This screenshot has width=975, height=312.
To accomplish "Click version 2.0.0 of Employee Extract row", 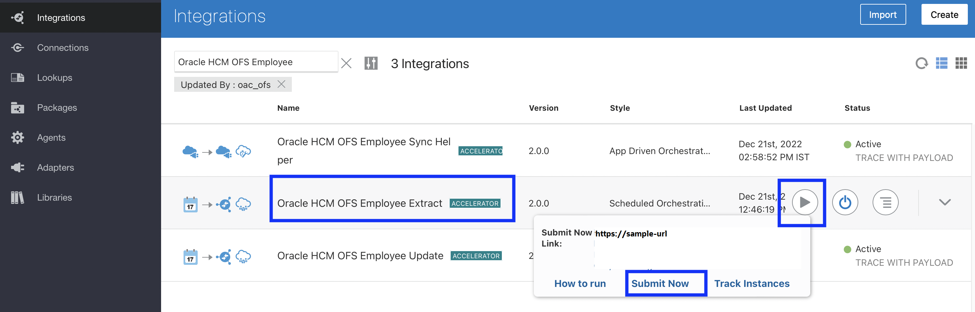I will [539, 203].
